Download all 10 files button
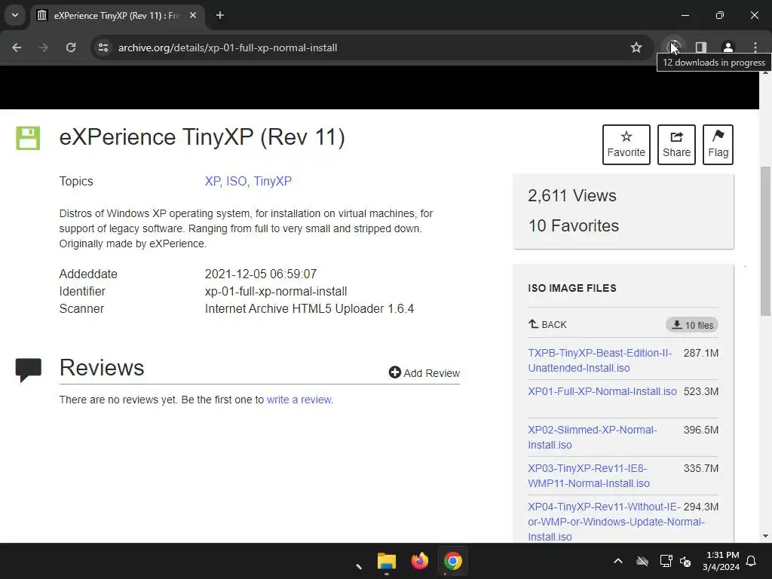The height and width of the screenshot is (579, 772). coord(692,325)
